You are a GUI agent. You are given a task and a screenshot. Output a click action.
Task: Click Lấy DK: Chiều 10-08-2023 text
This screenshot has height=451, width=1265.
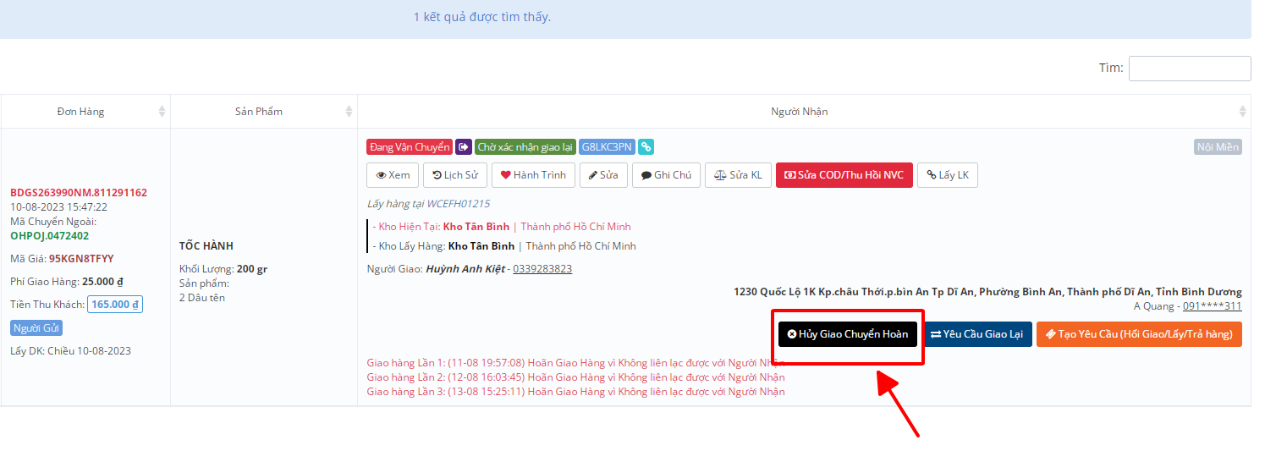click(71, 351)
